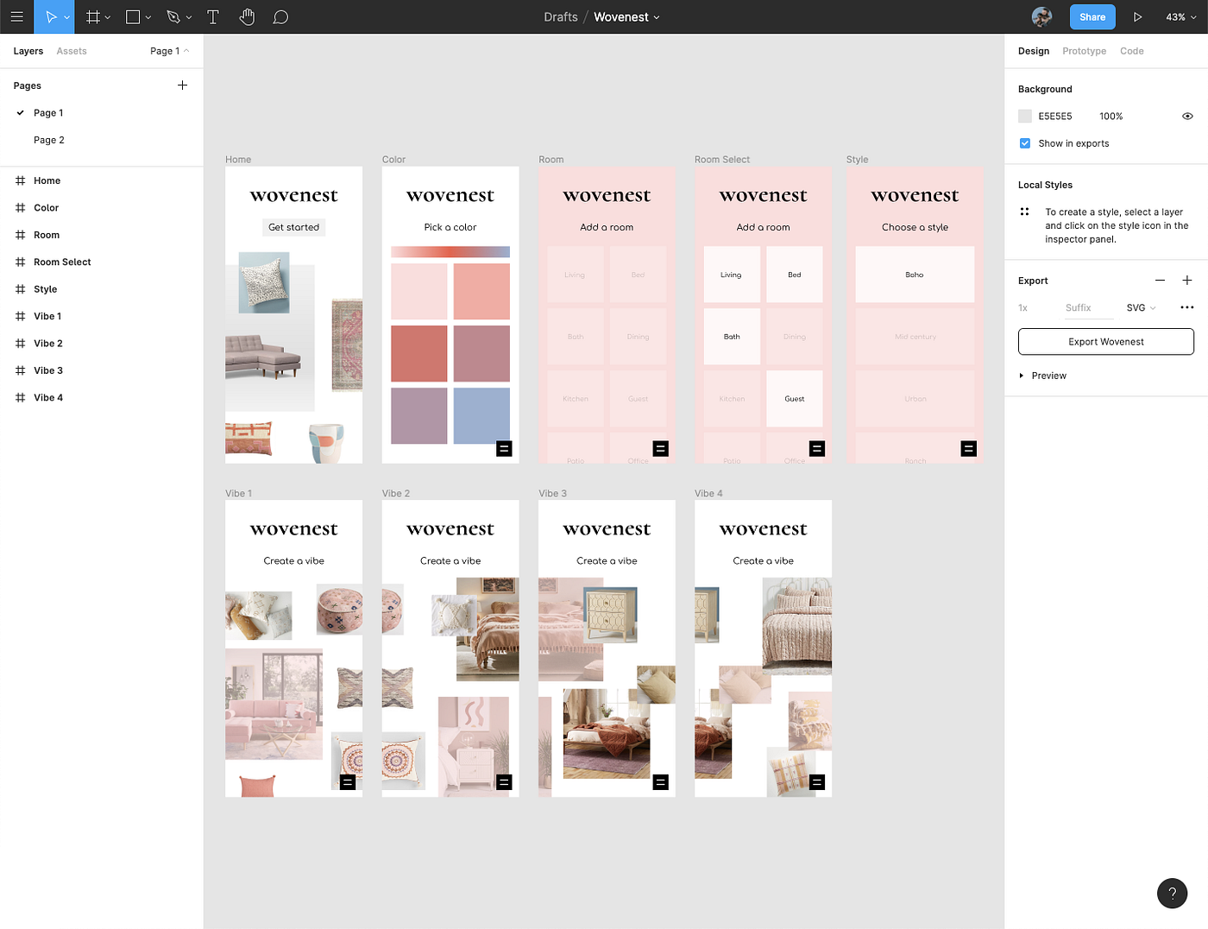Screen dimensions: 1208x929
Task: Select the Text tool
Action: pos(213,16)
